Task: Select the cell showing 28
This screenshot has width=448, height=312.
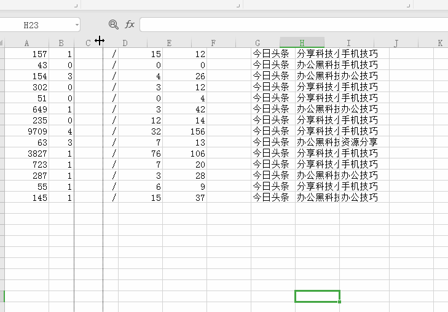Action: coord(184,176)
